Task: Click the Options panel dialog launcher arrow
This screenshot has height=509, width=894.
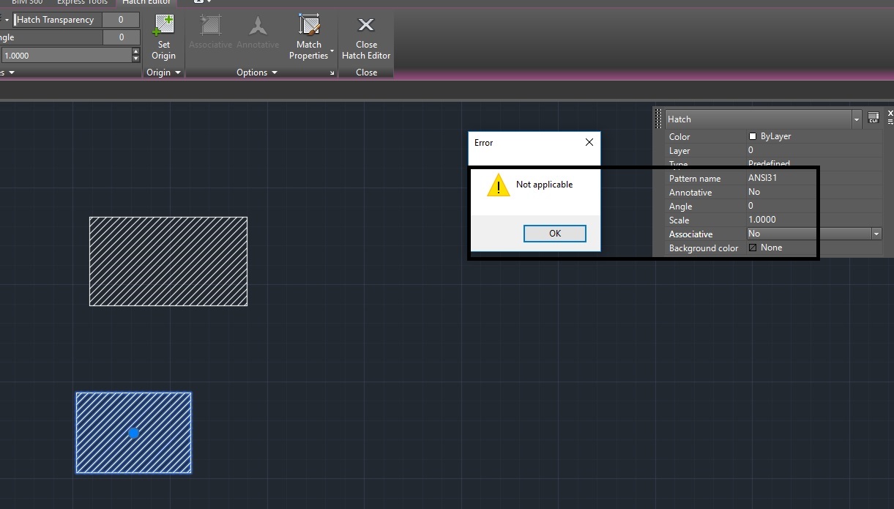Action: coord(332,73)
